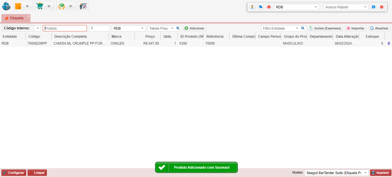Expand the Acesso Rápido dropdown
Screen dimensions: 392x177
(365, 7)
